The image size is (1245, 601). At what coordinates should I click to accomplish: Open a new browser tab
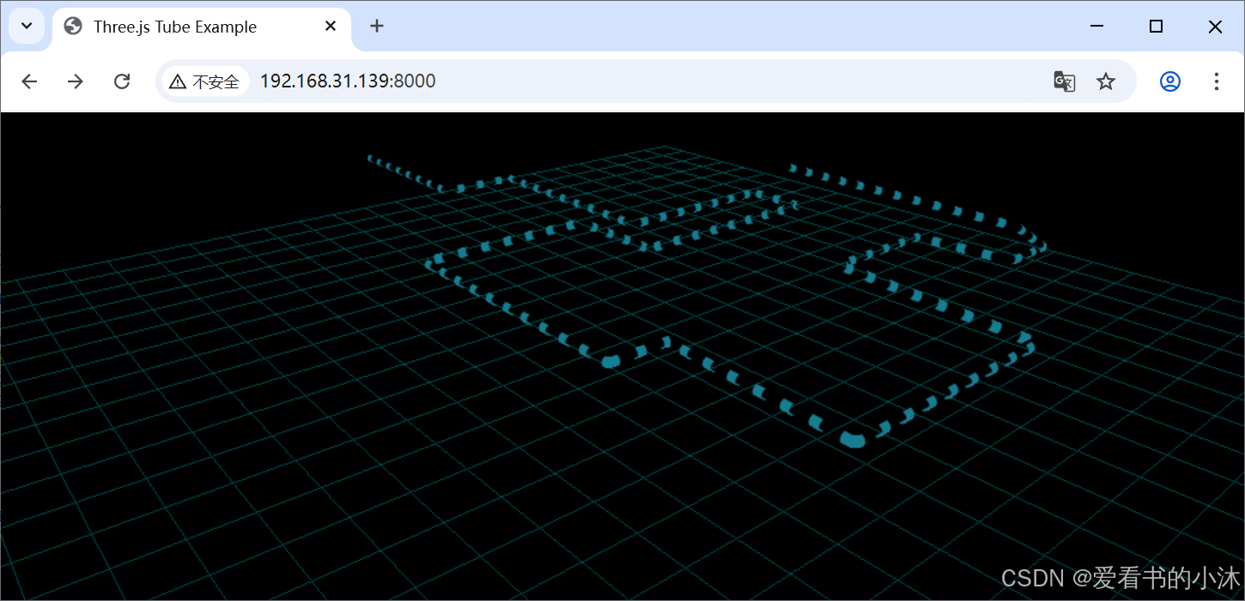coord(376,26)
